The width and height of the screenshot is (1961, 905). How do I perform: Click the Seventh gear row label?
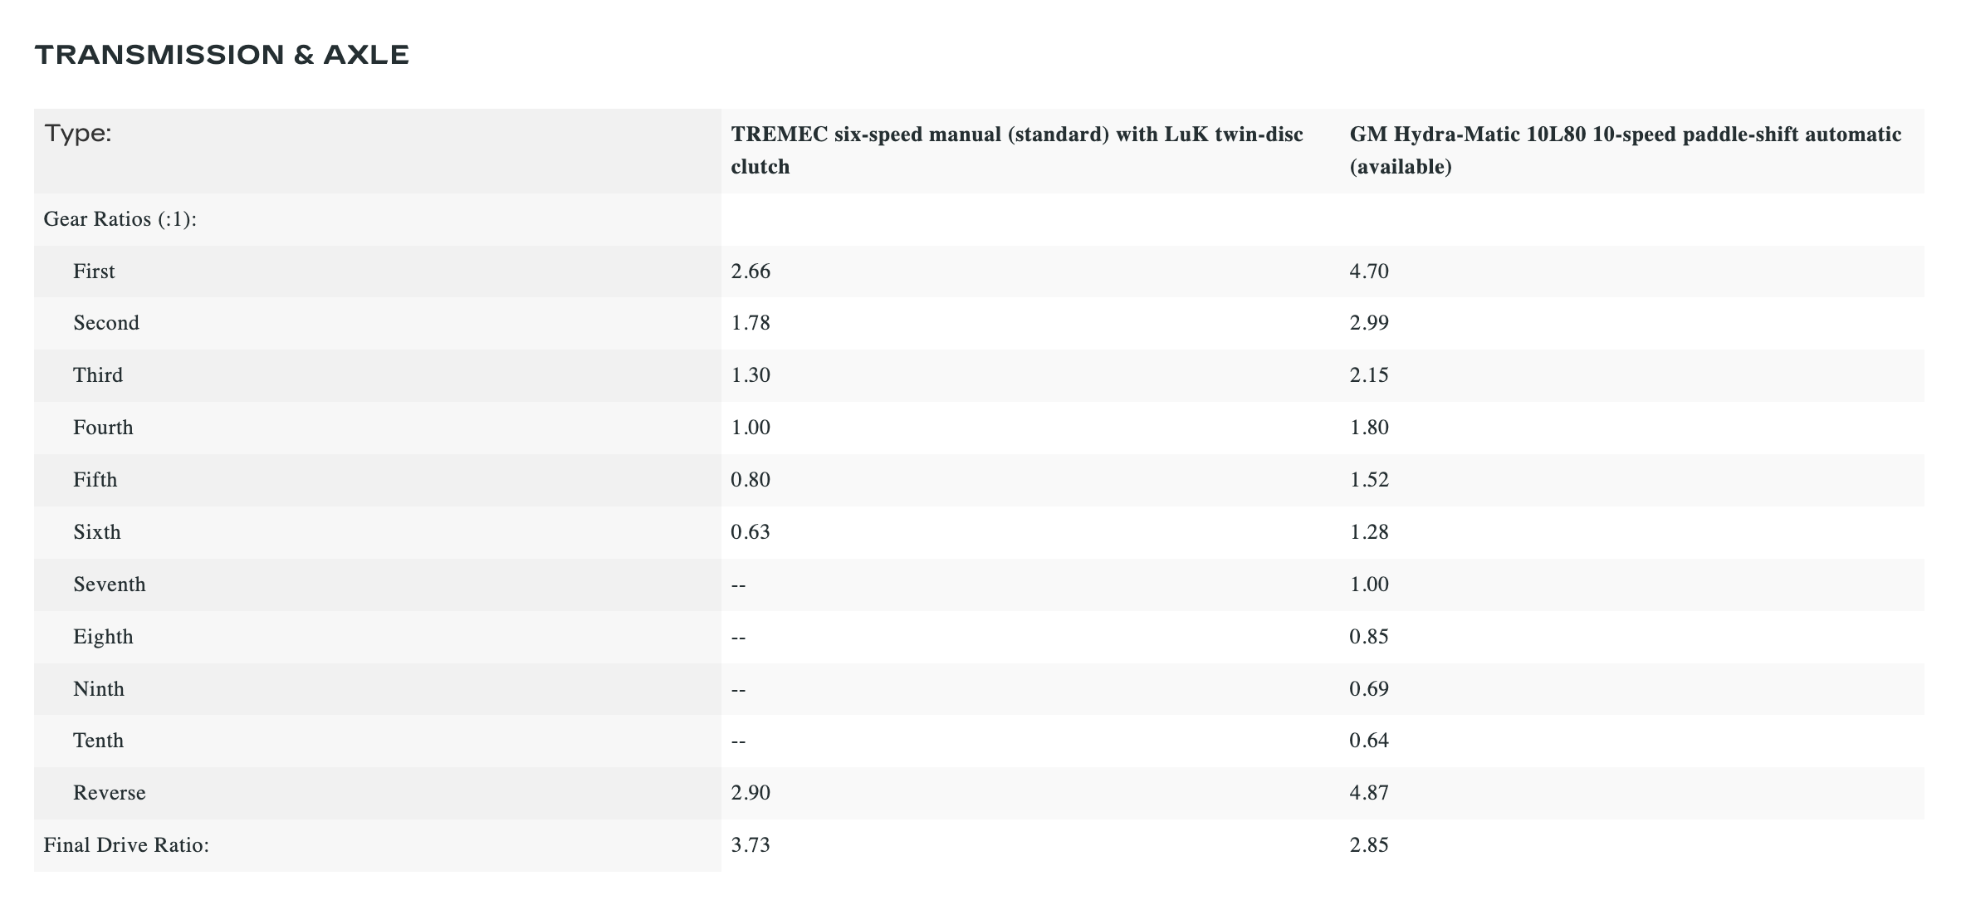(x=110, y=585)
